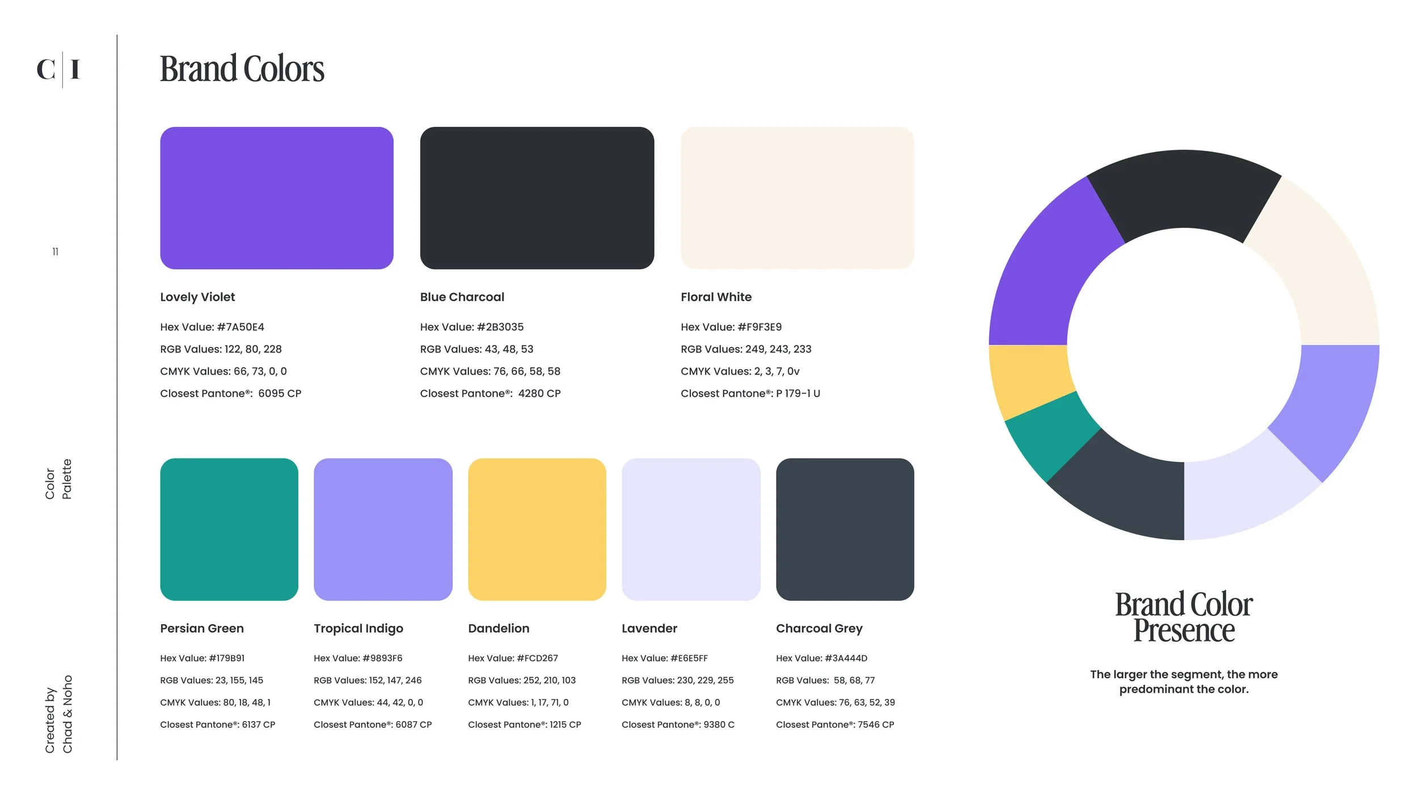Click CMYK Values: 44, 42, 0, 0
The width and height of the screenshot is (1418, 797).
[369, 702]
